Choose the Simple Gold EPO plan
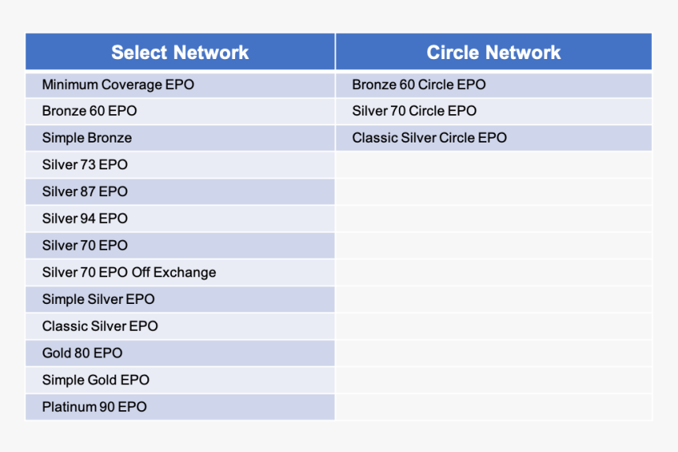Image resolution: width=678 pixels, height=452 pixels. click(180, 380)
